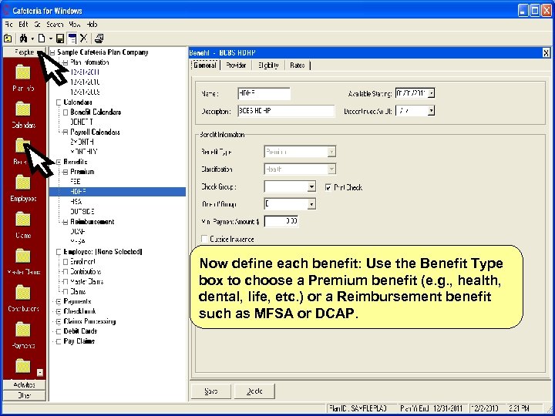Image resolution: width=555 pixels, height=416 pixels.
Task: Expand the Checkbook tree node
Action: 59,312
